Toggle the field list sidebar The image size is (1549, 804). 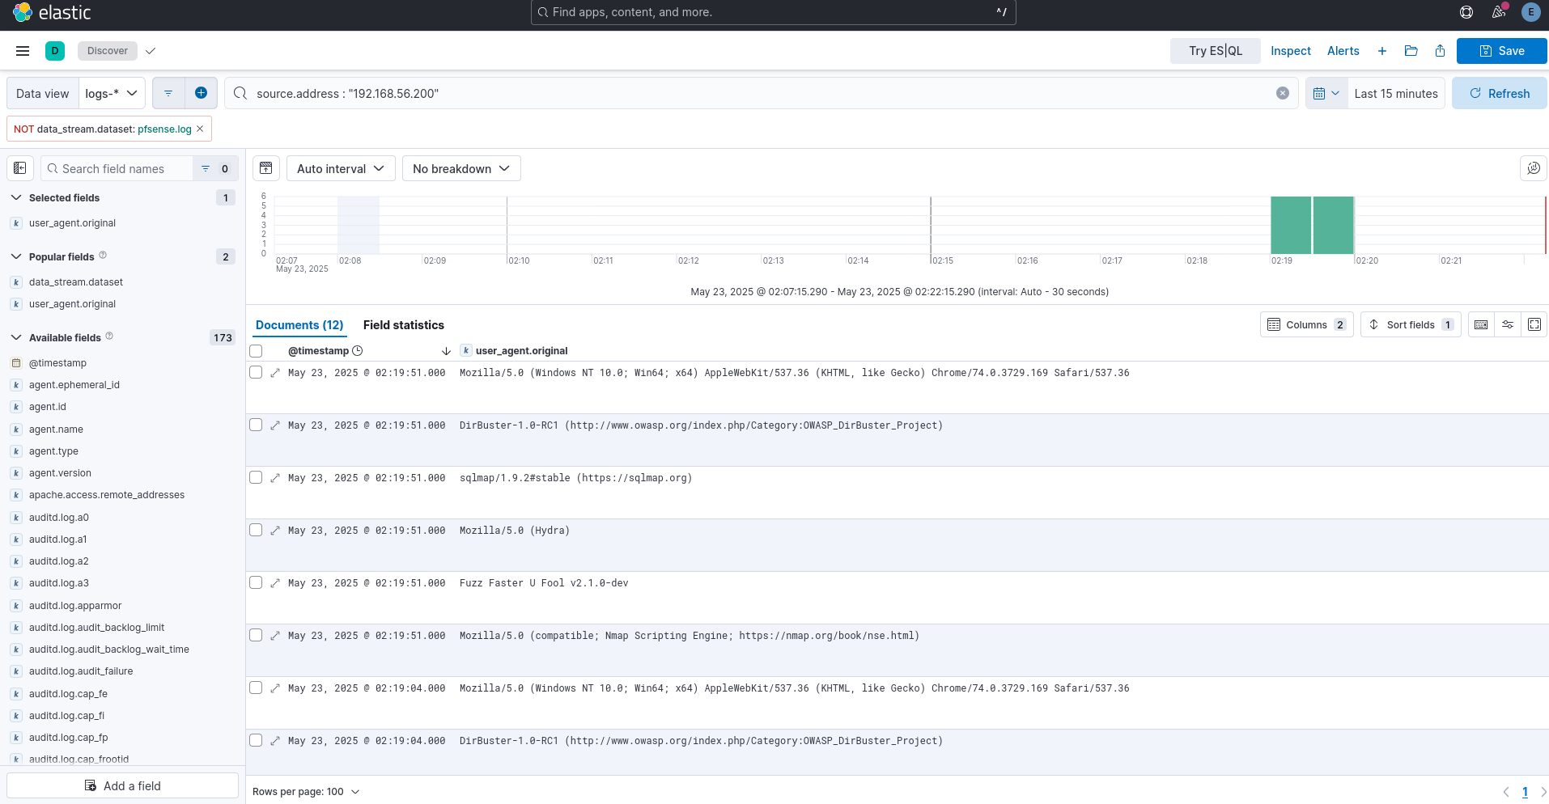(20, 168)
